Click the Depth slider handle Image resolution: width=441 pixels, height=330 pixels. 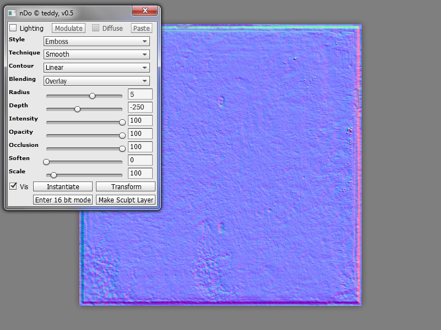(77, 109)
